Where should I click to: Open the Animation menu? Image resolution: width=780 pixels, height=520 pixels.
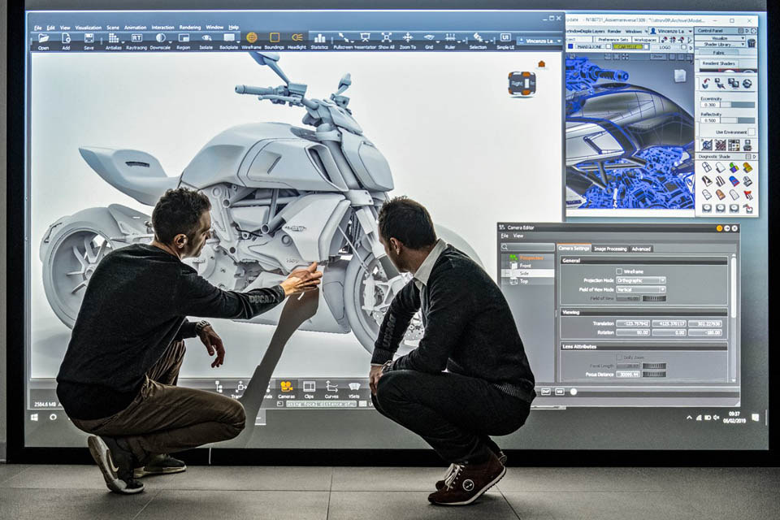136,28
